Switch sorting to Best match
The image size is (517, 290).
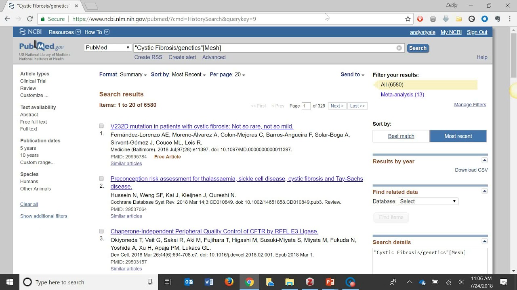[x=401, y=136]
